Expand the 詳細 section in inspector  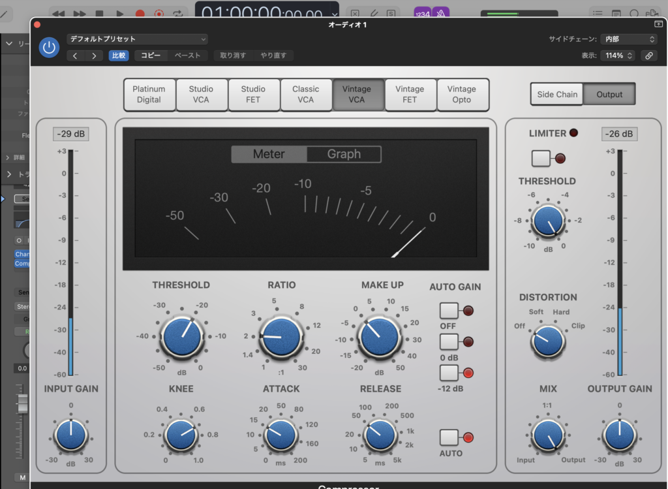[x=7, y=158]
